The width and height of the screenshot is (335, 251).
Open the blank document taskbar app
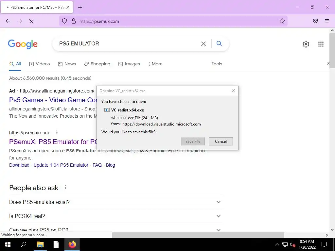point(56,244)
